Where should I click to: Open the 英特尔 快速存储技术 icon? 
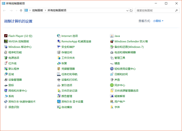(6, 101)
